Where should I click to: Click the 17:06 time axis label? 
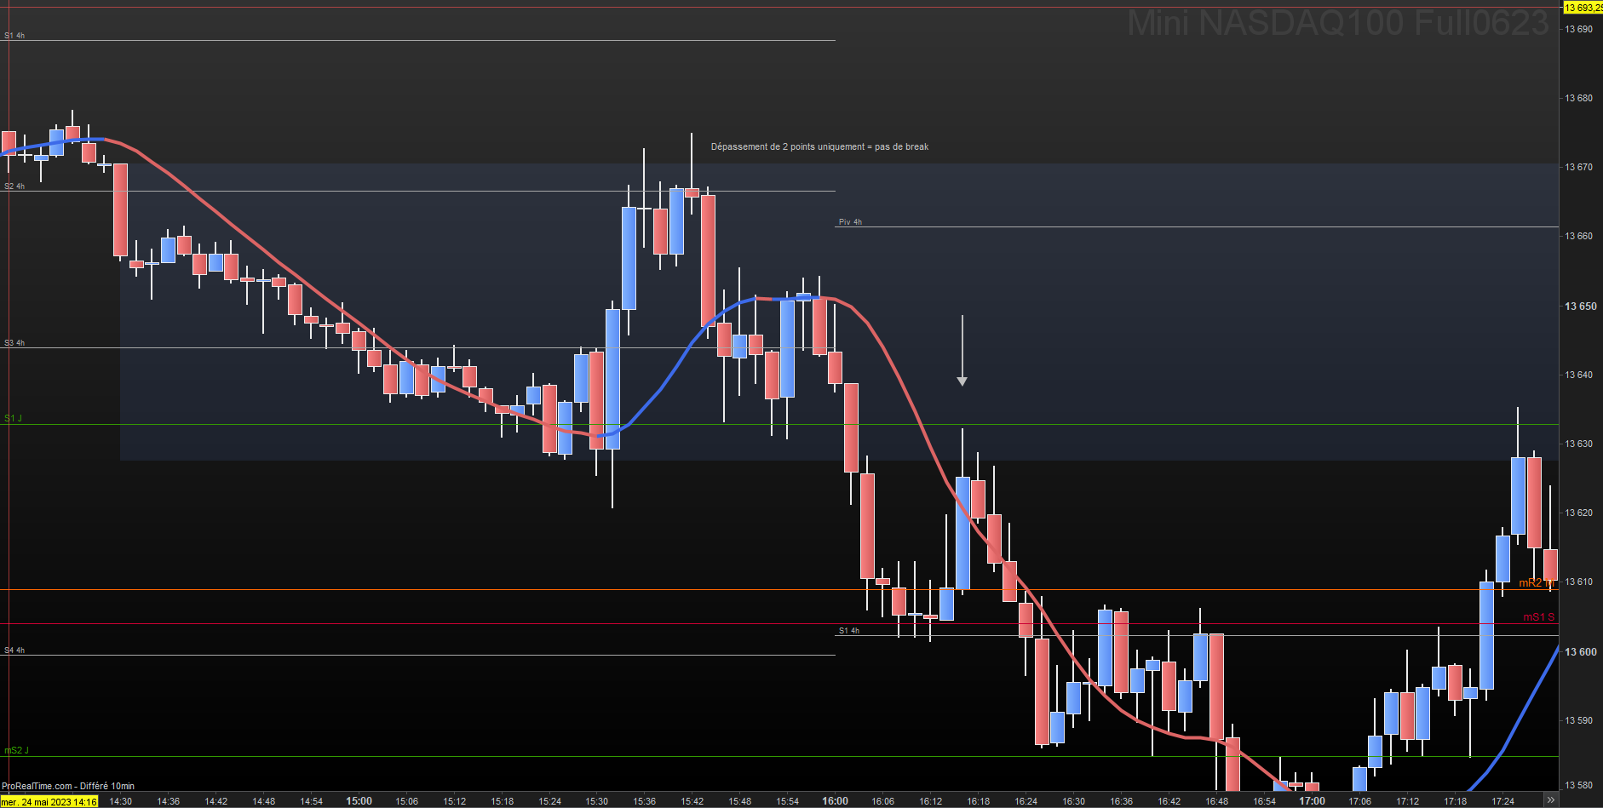point(1360,801)
